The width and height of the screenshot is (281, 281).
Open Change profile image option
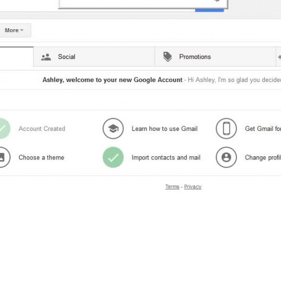pyautogui.click(x=263, y=157)
